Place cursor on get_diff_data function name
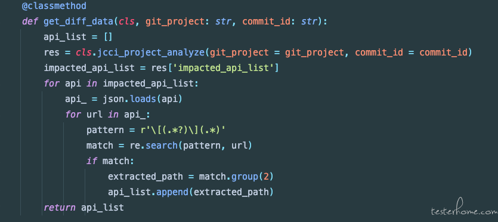The image size is (498, 222). coord(79,21)
